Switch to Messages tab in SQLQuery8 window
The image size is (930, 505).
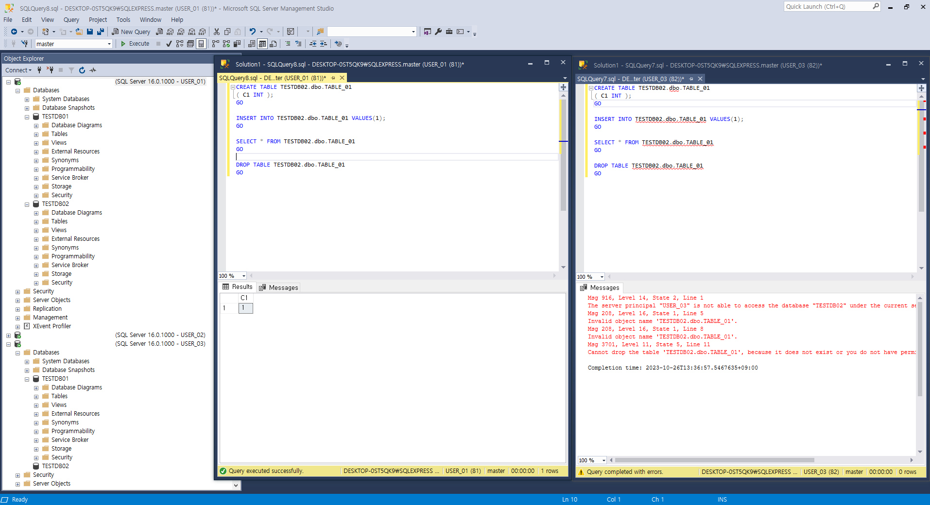click(x=278, y=287)
